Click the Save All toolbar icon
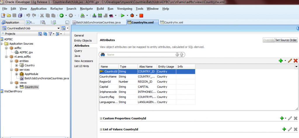Viewport: 299px width, 138px height. pos(19,15)
